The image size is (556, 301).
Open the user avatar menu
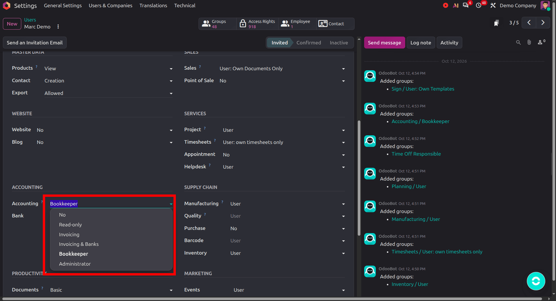[545, 6]
